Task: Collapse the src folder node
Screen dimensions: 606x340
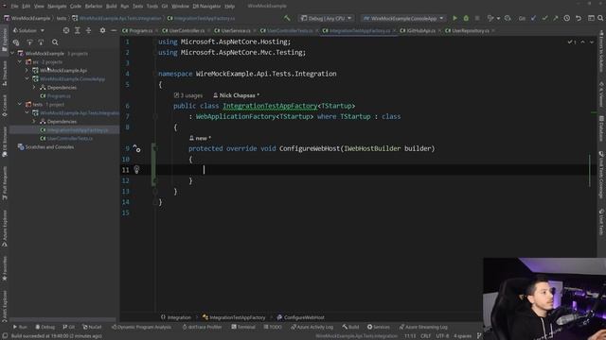Action: (20, 61)
